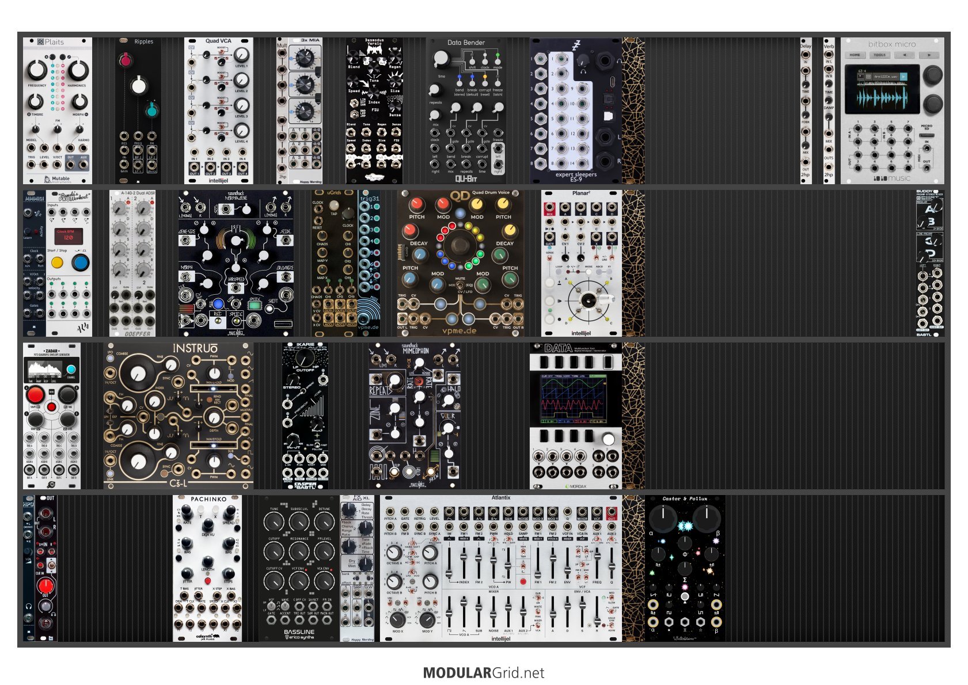Click Quad Drum Voice center joystick
This screenshot has width=968, height=685.
click(x=460, y=245)
